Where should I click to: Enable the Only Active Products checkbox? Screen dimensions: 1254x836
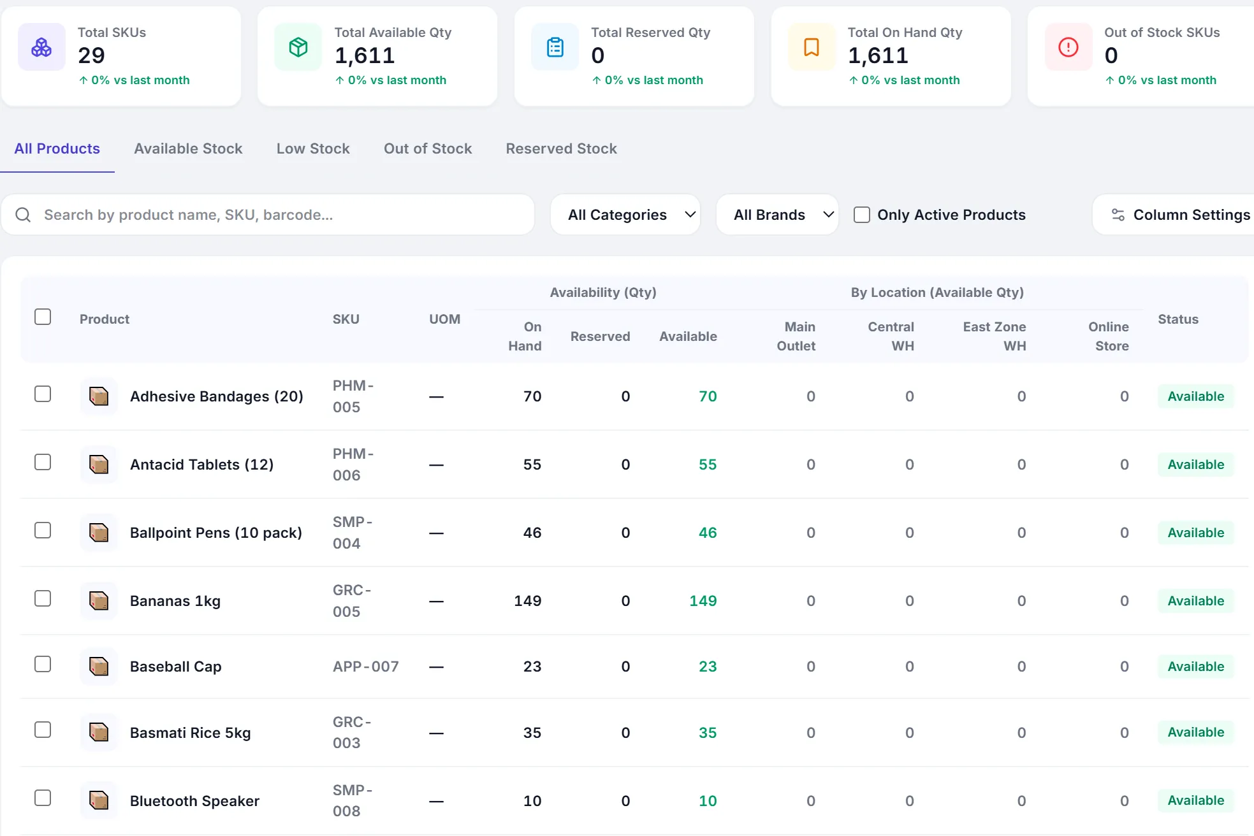862,215
